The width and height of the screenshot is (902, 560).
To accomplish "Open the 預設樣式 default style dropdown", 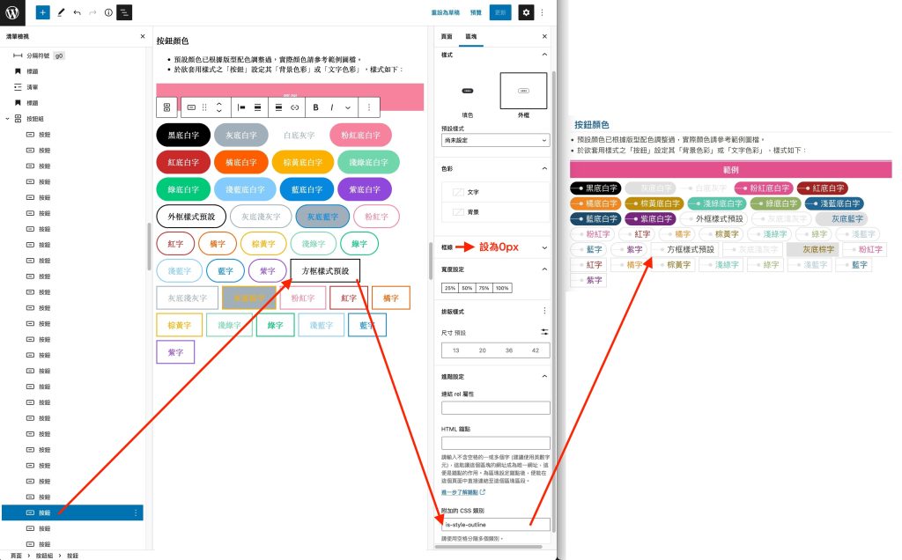I will (495, 140).
